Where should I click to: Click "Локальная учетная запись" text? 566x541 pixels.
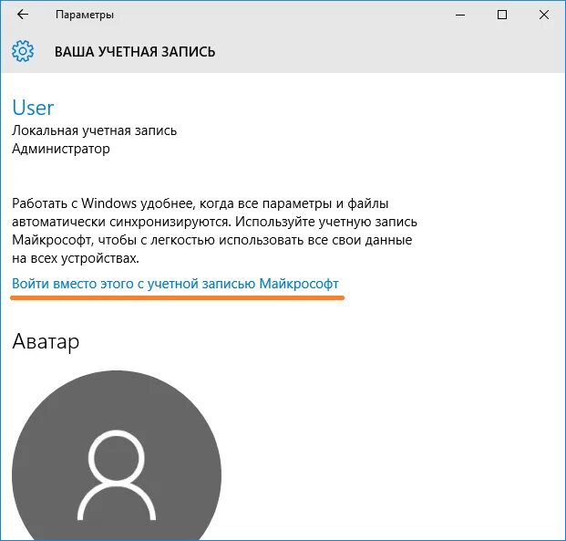(94, 130)
